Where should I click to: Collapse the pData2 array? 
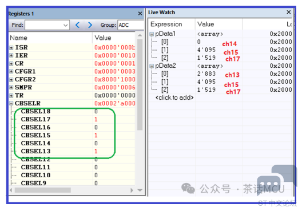pos(152,66)
